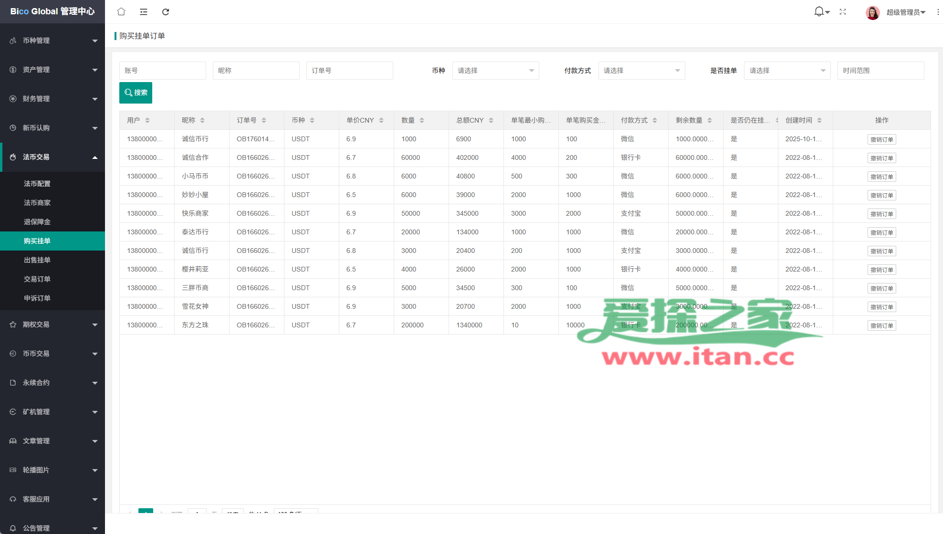943x534 pixels.
Task: Click the 时间范围 date range field
Action: pos(880,71)
